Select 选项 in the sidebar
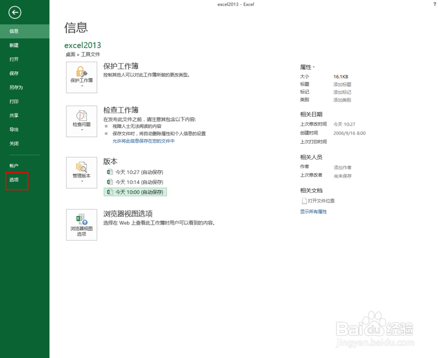Image resolution: width=438 pixels, height=358 pixels. click(14, 180)
